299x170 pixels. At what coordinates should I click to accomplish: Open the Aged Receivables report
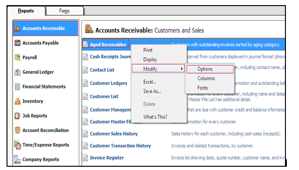[108, 44]
